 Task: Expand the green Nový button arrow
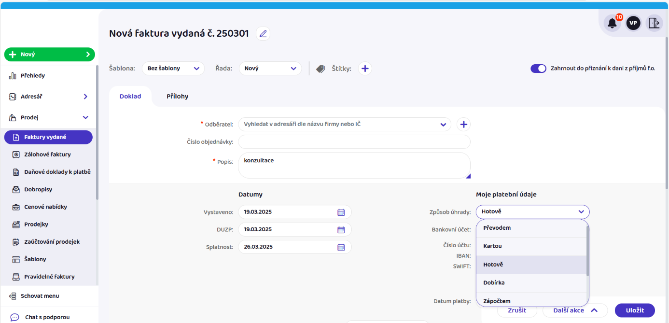(88, 55)
